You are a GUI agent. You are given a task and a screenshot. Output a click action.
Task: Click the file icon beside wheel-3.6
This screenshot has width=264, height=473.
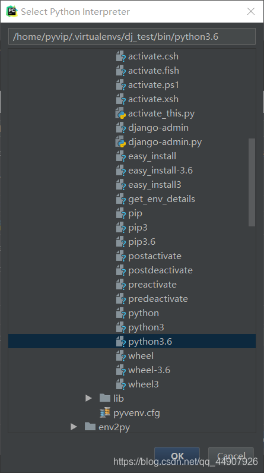coord(120,370)
